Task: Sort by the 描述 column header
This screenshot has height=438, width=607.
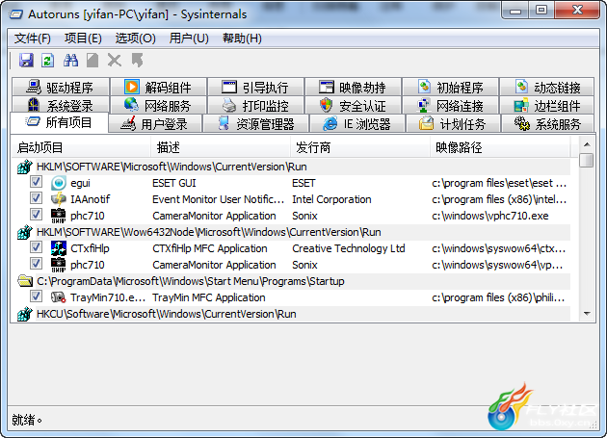Action: (221, 147)
